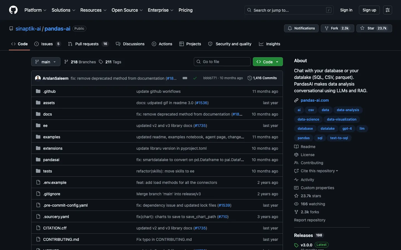Open appearance settings icon in header

(388, 10)
